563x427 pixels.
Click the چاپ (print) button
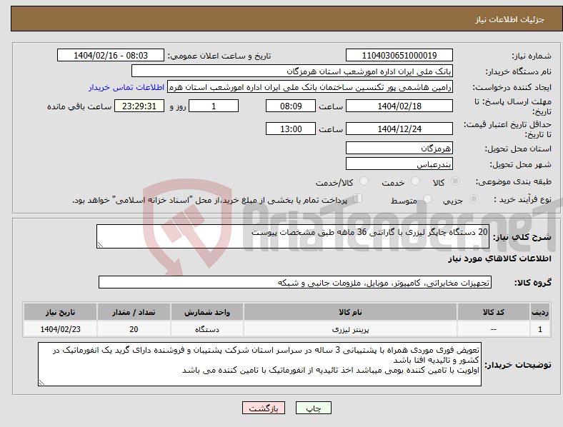tap(313, 408)
